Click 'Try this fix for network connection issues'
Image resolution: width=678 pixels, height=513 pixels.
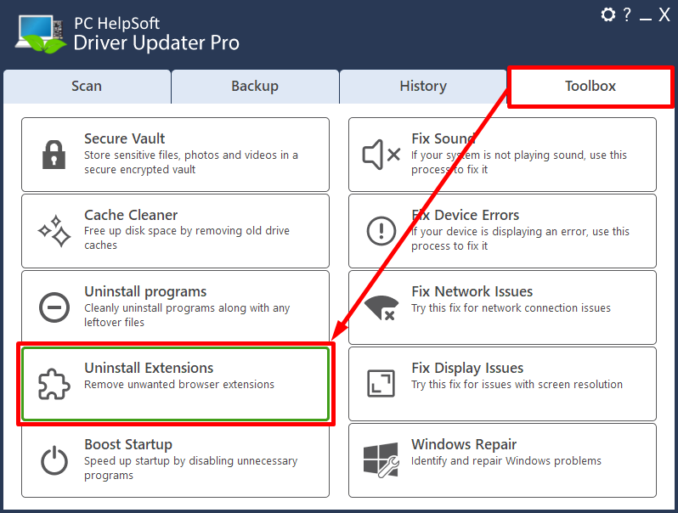click(511, 307)
